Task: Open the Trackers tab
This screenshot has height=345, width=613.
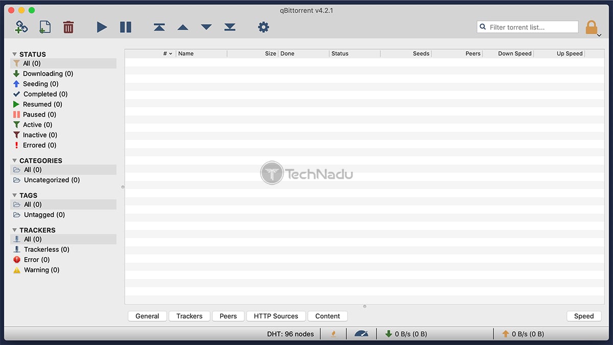Action: click(x=190, y=316)
